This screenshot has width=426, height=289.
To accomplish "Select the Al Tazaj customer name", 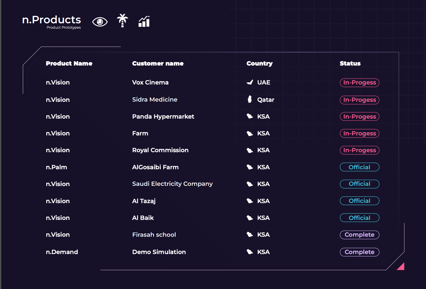I will pos(144,201).
